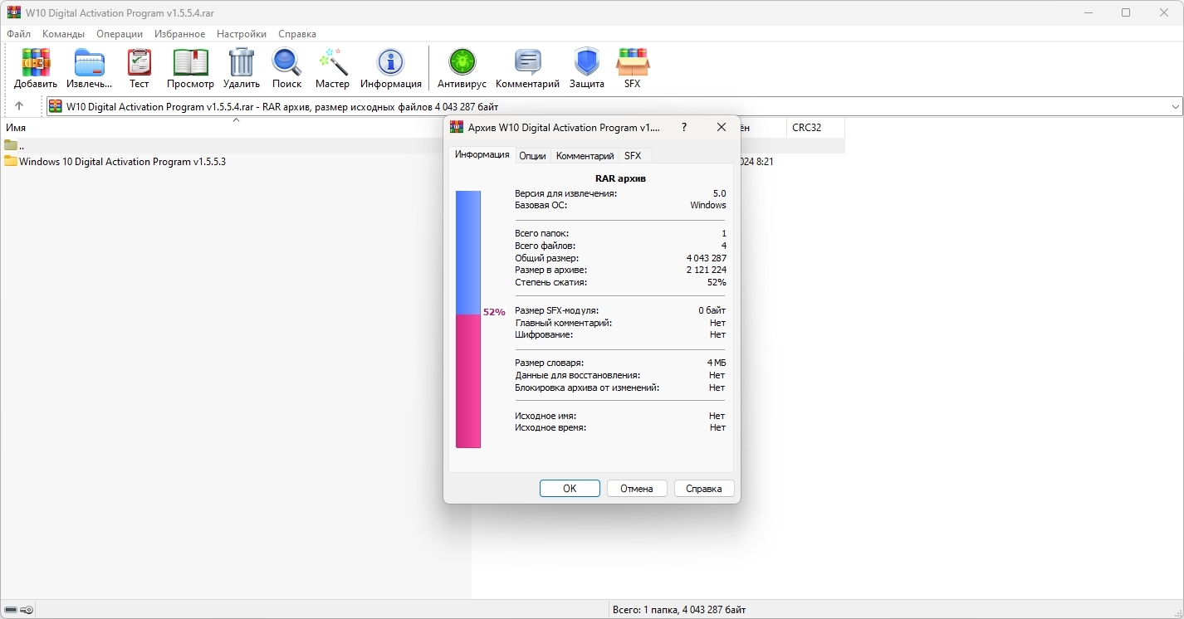Open the Просмотр (View) toolbar icon

pos(190,62)
